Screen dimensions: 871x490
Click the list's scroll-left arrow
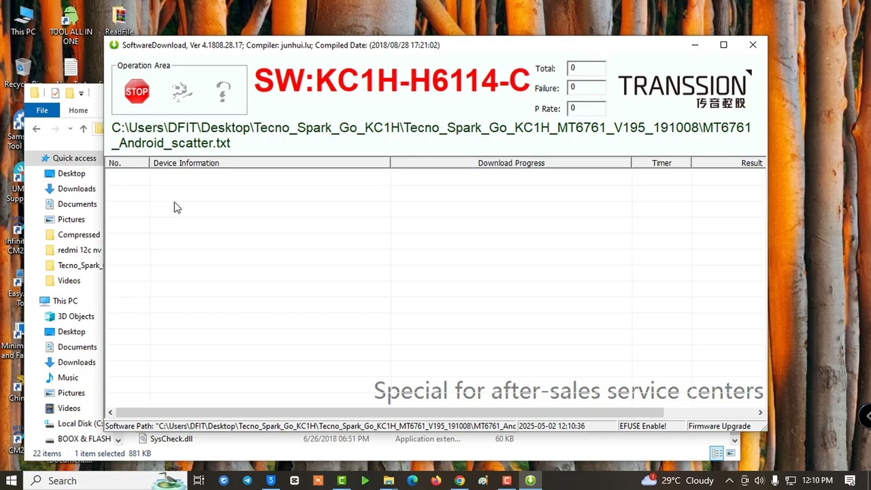[x=110, y=412]
